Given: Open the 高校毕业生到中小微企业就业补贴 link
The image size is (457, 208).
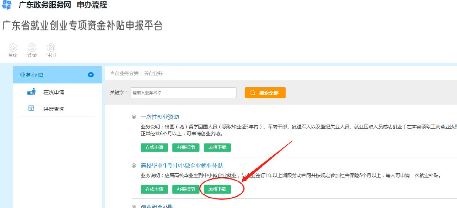Looking at the screenshot, I should pyautogui.click(x=181, y=166).
